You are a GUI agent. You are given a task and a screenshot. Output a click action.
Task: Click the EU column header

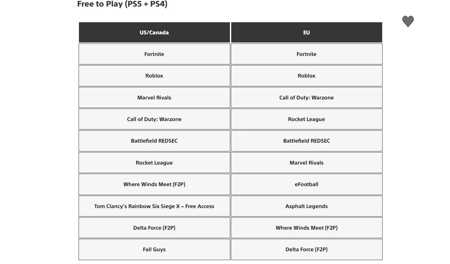coord(306,32)
